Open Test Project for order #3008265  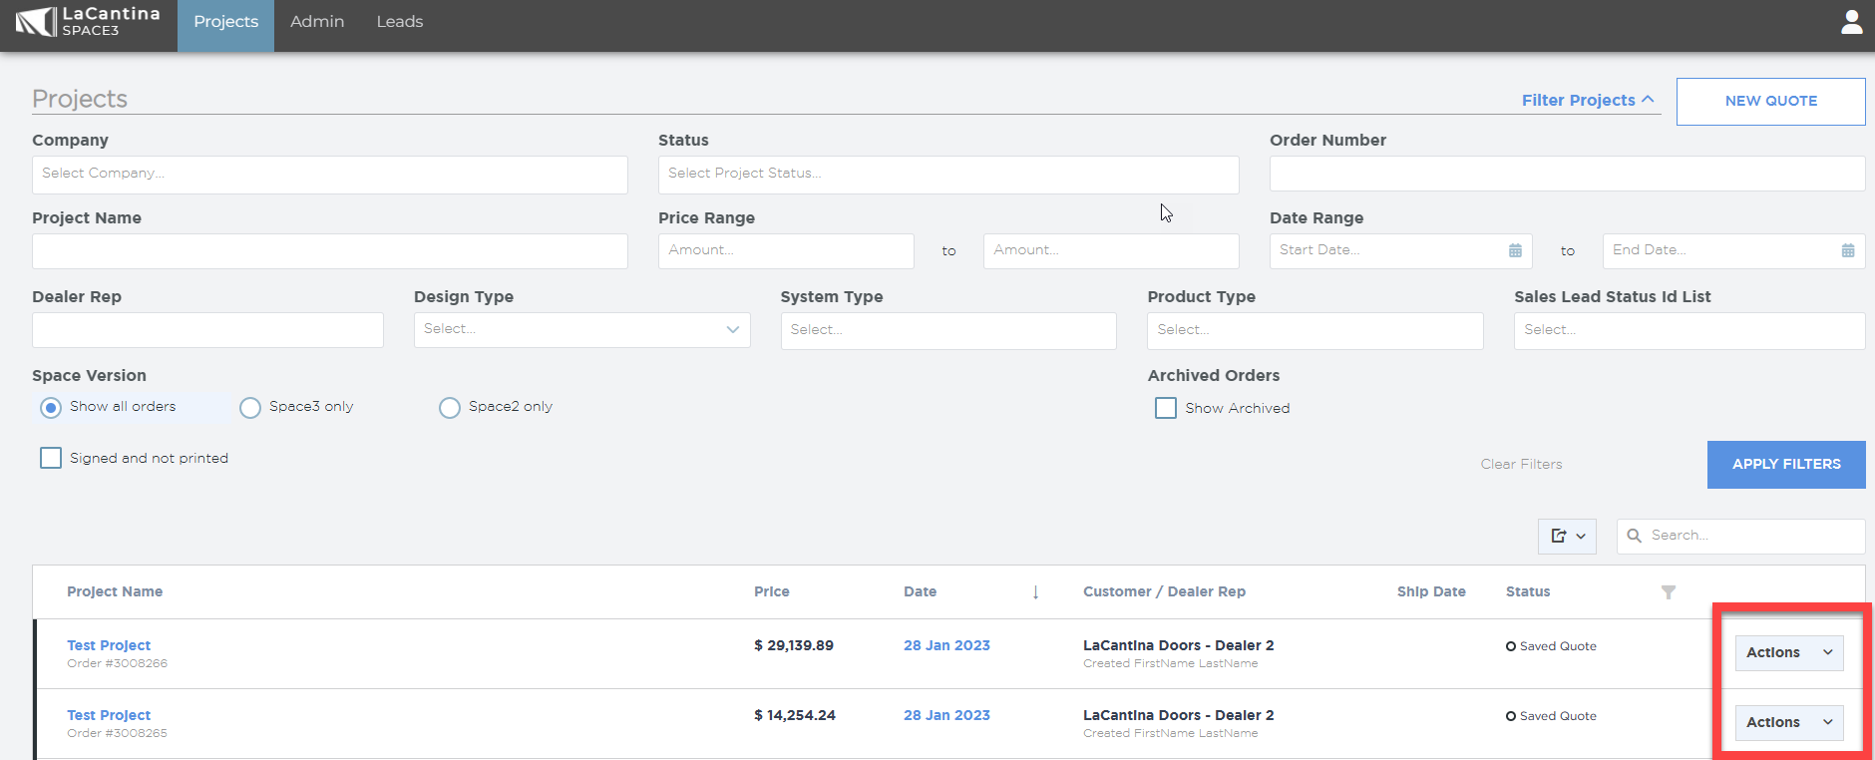click(x=109, y=715)
